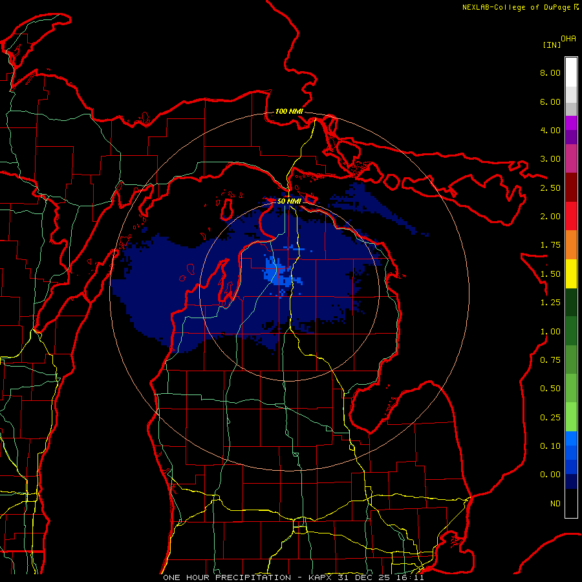Click the 50 NMI range ring label
Viewport: 582px width, 582px height.
point(289,201)
